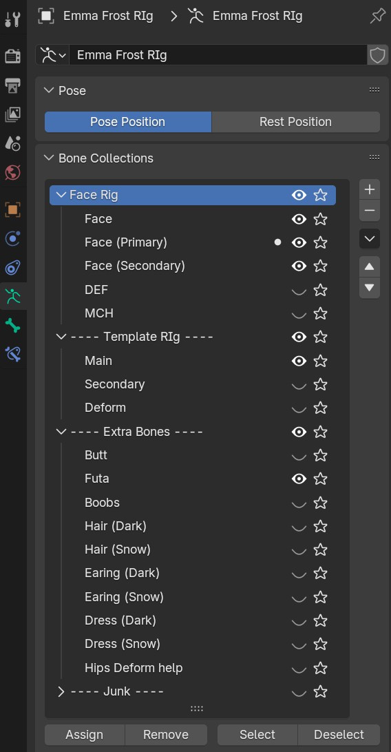The width and height of the screenshot is (391, 752).
Task: Solo the Dress (Dark) collection with star
Action: 320,620
